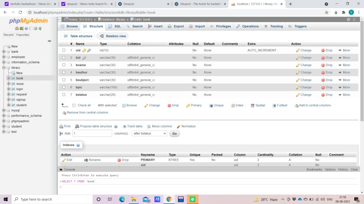
Task: Click Edit pencil for PRIMARY index
Action: (x=64, y=160)
